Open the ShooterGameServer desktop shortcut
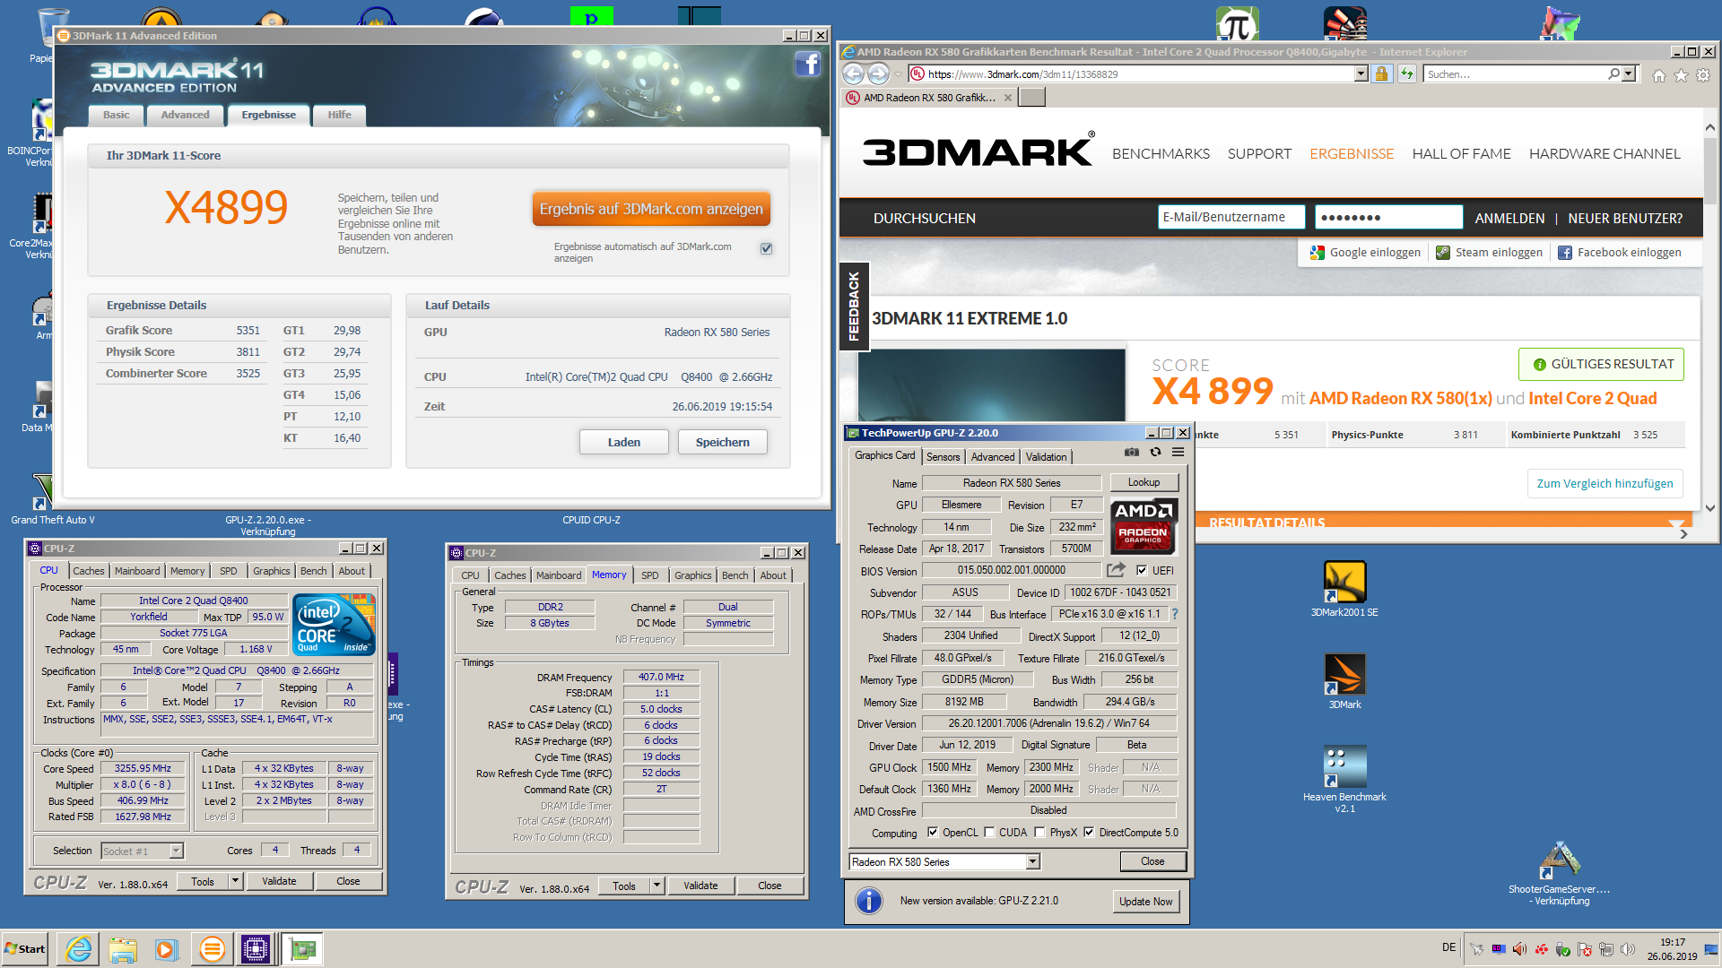The height and width of the screenshot is (968, 1722). tap(1560, 873)
